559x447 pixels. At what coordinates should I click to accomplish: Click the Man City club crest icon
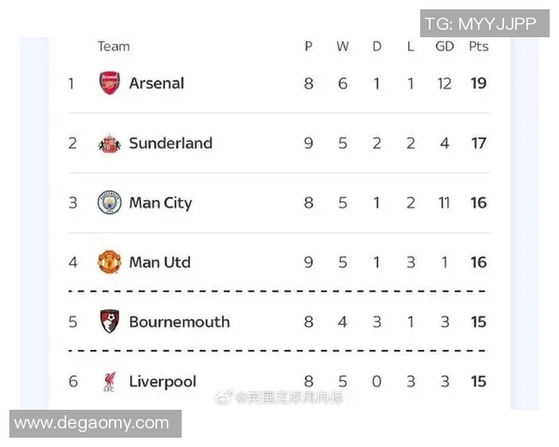(x=110, y=202)
